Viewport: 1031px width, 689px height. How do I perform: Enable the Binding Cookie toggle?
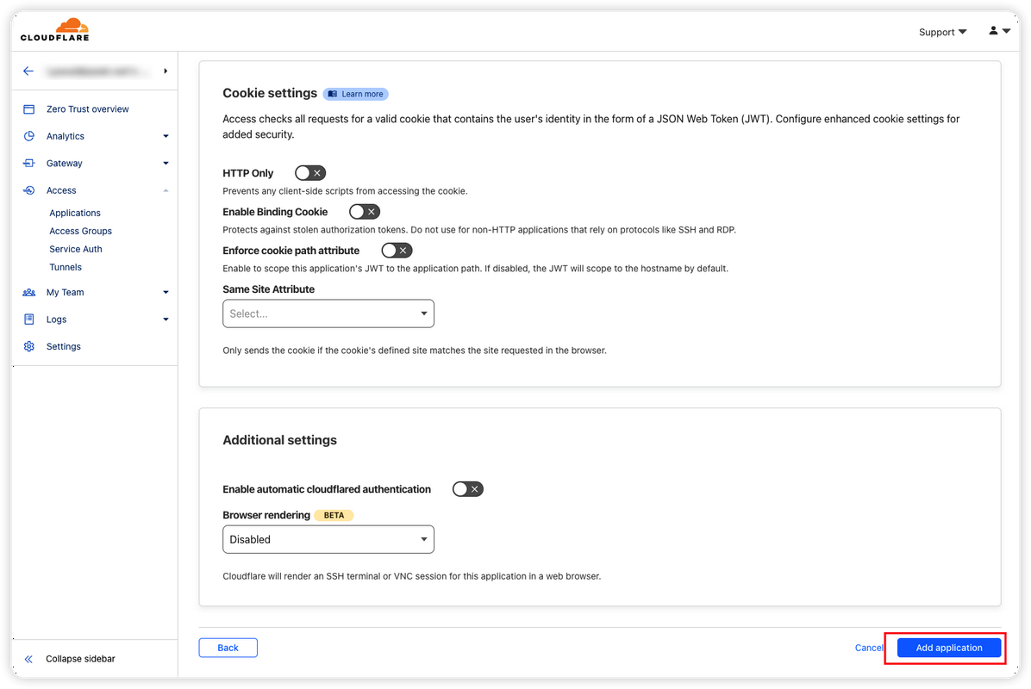point(365,212)
